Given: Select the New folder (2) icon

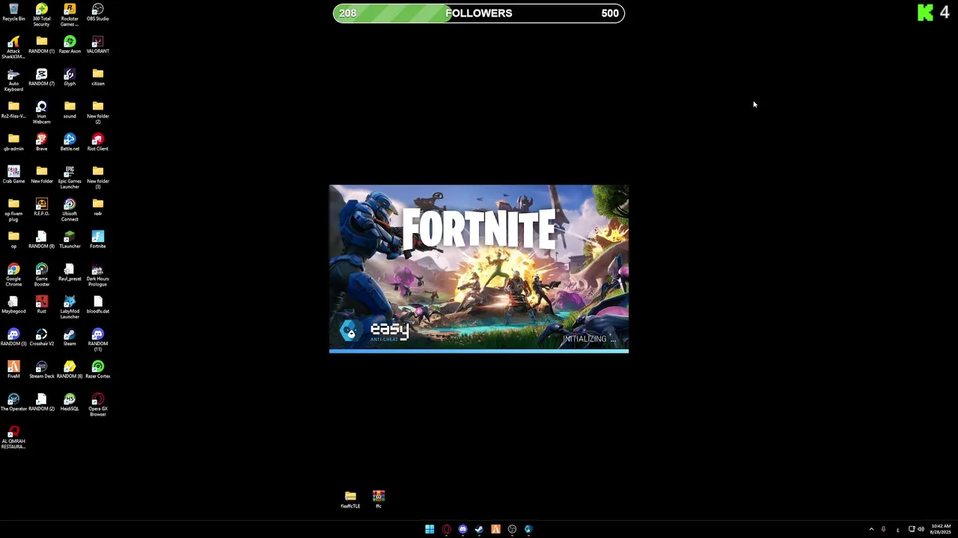Looking at the screenshot, I should pos(97,112).
